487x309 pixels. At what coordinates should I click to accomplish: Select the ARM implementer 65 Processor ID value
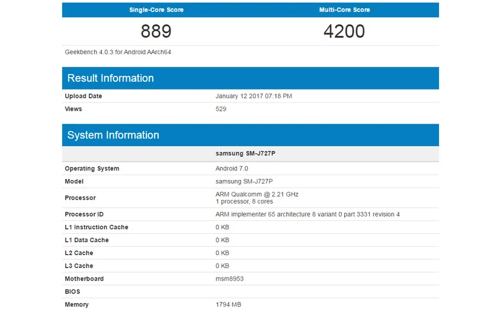(307, 214)
